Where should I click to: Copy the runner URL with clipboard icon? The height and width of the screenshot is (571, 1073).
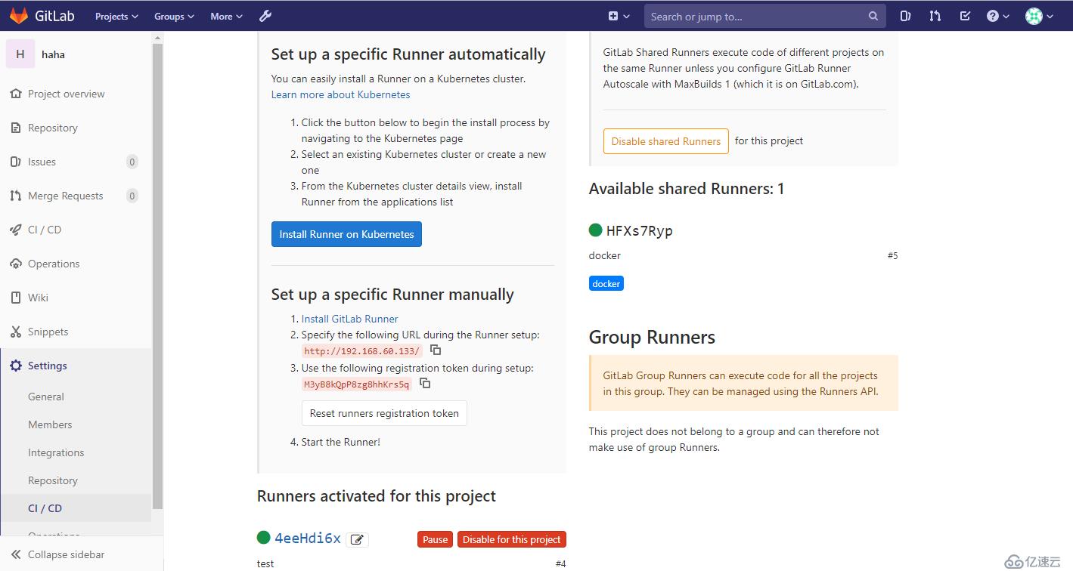pos(436,350)
